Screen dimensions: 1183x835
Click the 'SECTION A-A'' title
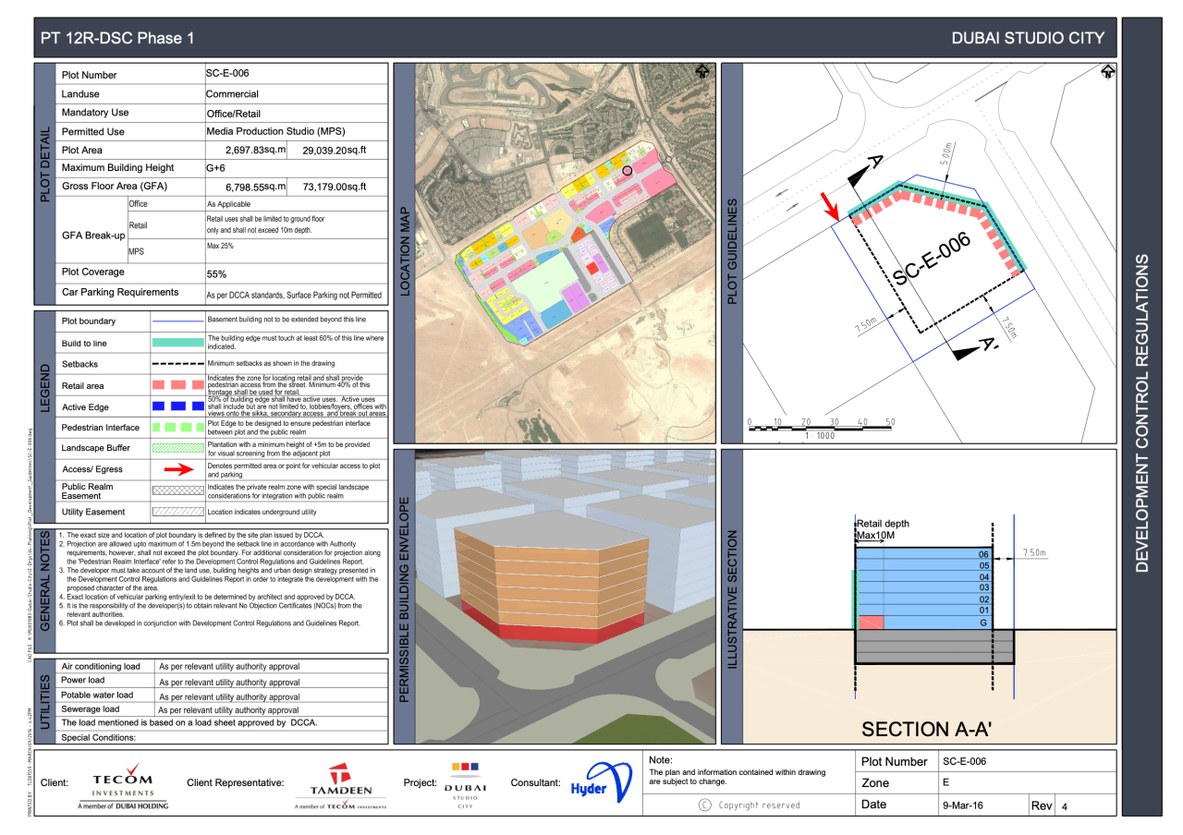point(926,729)
